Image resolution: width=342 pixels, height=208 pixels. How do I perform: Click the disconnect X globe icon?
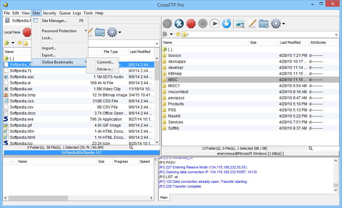point(179,24)
